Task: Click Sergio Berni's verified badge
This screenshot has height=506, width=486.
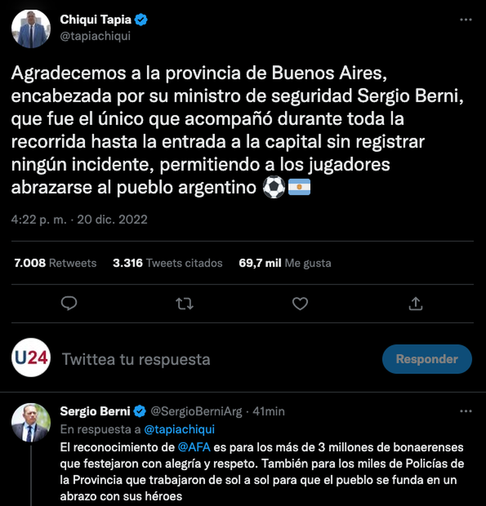Action: (x=140, y=412)
